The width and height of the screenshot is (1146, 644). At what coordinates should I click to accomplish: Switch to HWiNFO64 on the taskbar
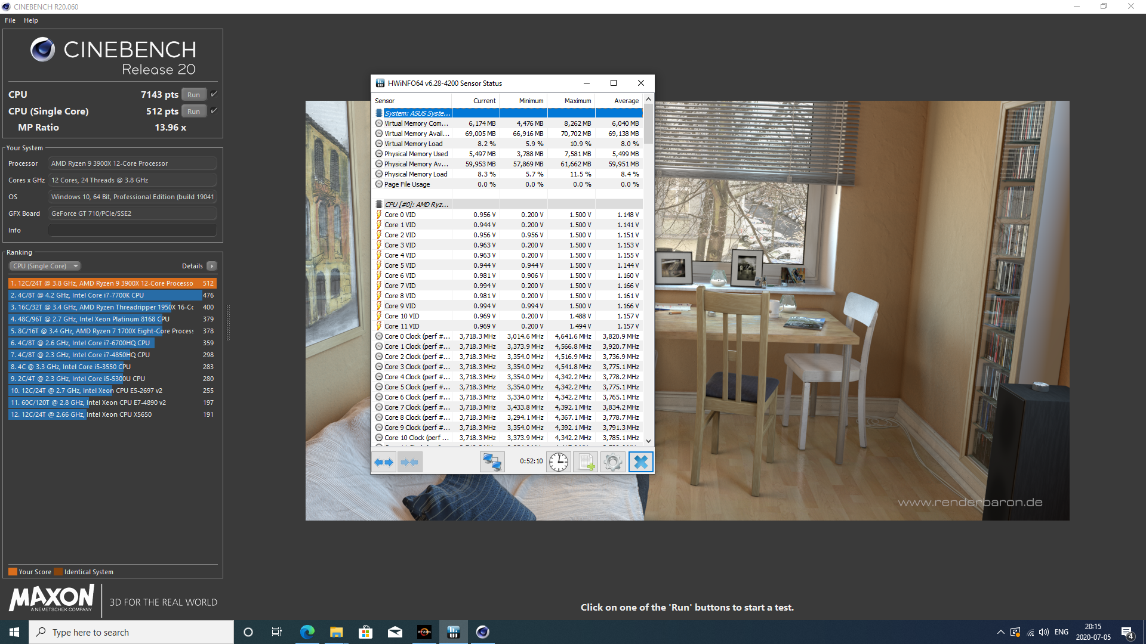(454, 632)
